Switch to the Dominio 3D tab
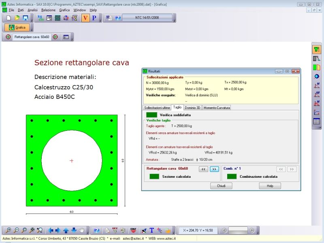The image size is (324, 243). [192, 108]
